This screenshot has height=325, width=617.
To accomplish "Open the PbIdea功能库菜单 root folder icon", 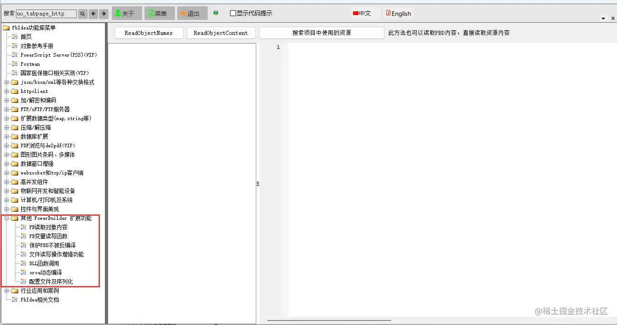I will [6, 27].
